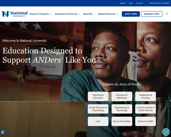This screenshot has width=171, height=137.
Task: Select Science & Math area of study
Action: click(x=145, y=121)
